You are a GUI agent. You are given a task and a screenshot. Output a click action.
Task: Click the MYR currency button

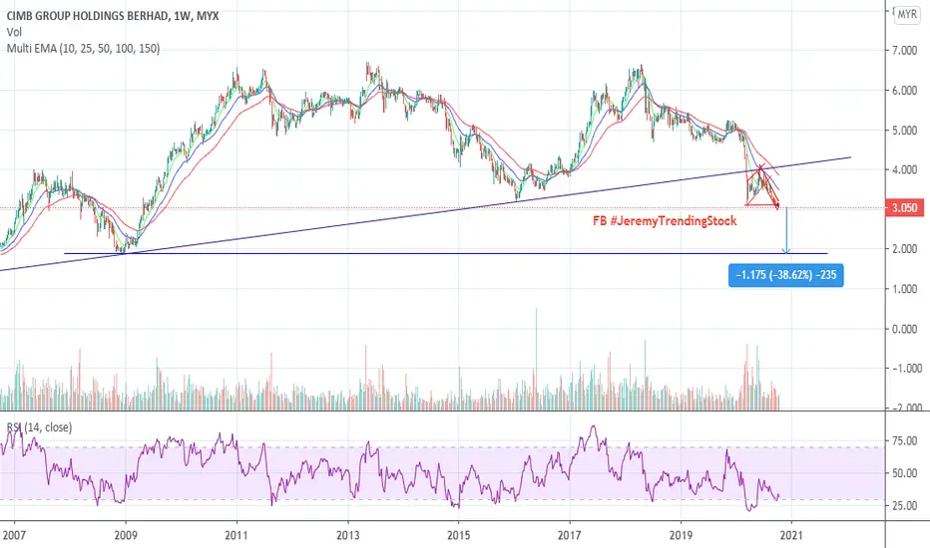907,14
